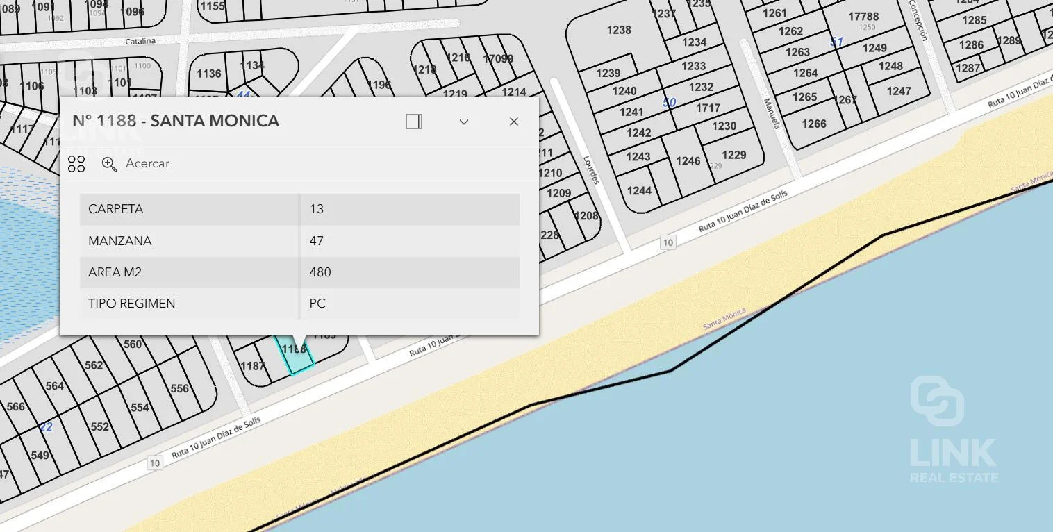Click the Route 10 shield near Lourdes street

click(x=668, y=242)
